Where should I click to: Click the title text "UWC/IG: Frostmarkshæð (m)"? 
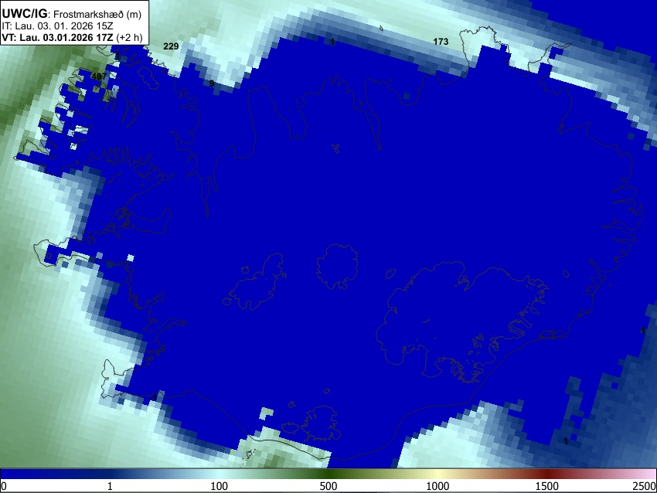tap(72, 14)
